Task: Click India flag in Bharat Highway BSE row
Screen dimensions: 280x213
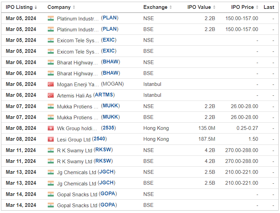Action: [51, 73]
